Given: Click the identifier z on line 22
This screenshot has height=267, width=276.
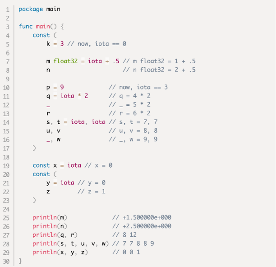Looking at the screenshot, I should click(x=48, y=191).
